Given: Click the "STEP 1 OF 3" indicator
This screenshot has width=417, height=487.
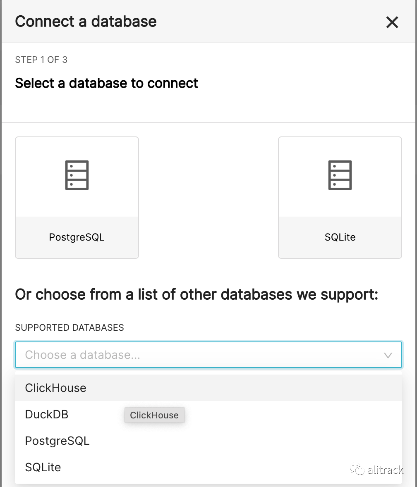Looking at the screenshot, I should 41,60.
